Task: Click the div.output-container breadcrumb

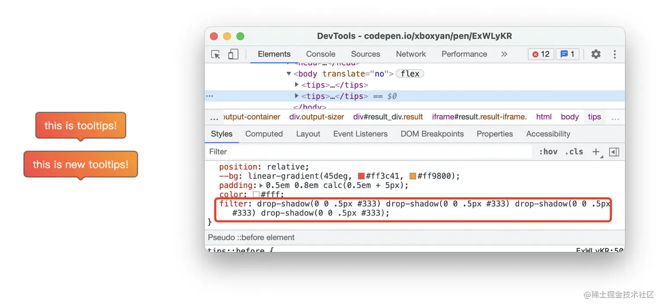Action: click(252, 117)
